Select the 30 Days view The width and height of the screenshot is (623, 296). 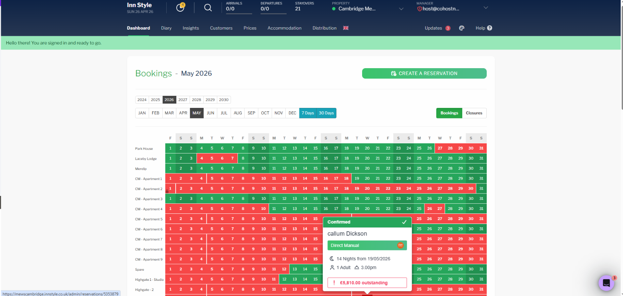click(x=326, y=113)
